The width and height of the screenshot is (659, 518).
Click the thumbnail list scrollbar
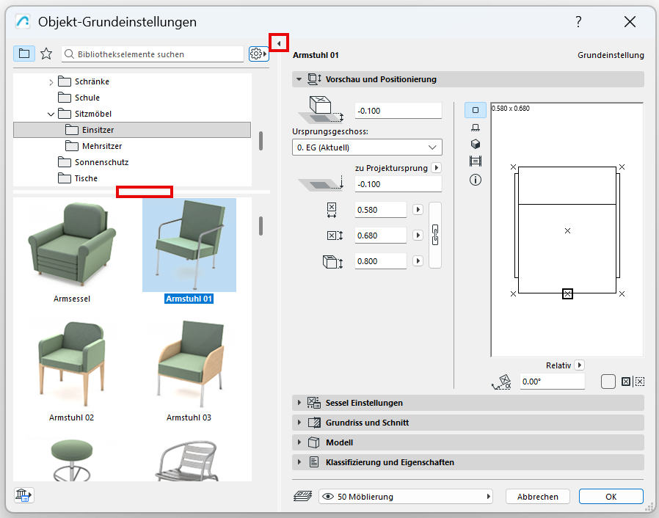click(261, 226)
